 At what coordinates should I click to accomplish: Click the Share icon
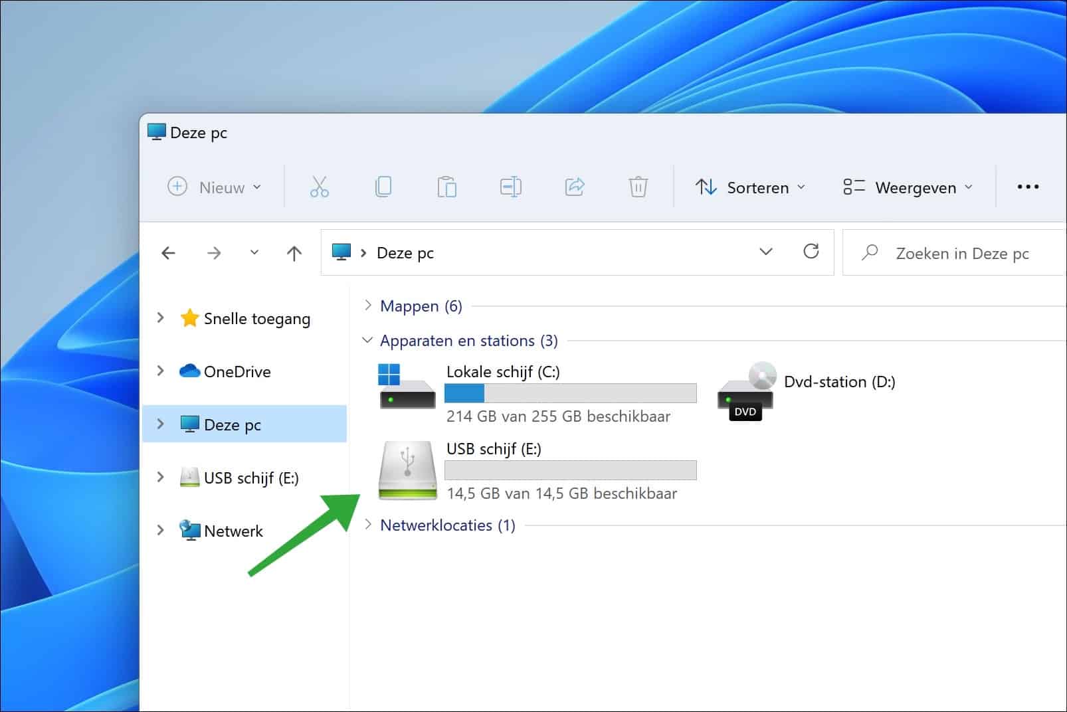(574, 187)
